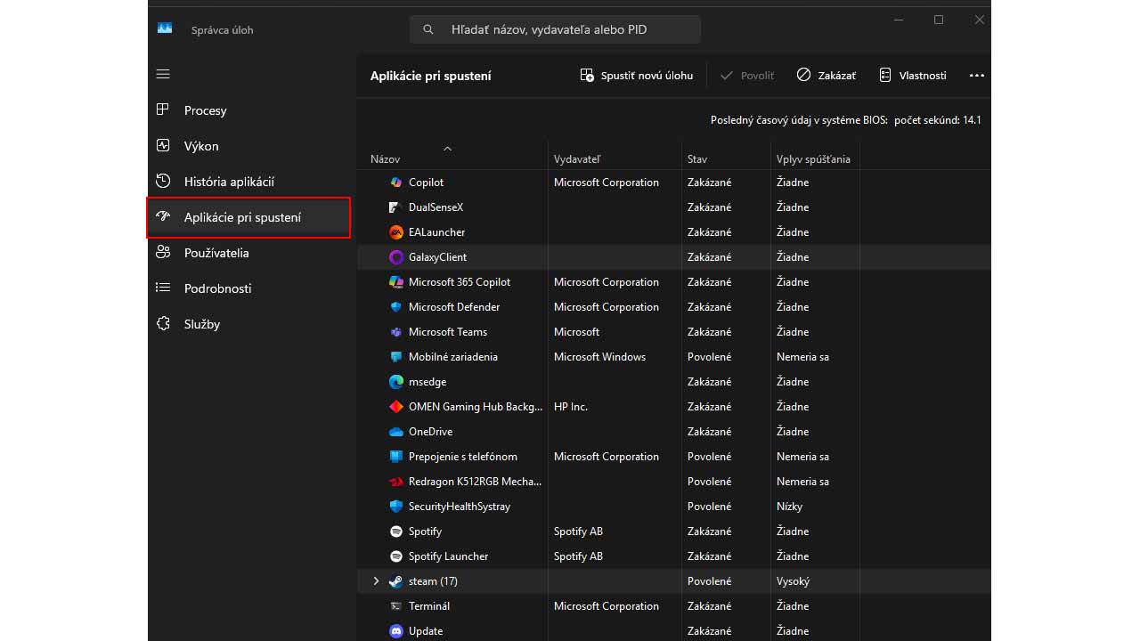Click the msedge row name
The image size is (1140, 641).
(427, 382)
